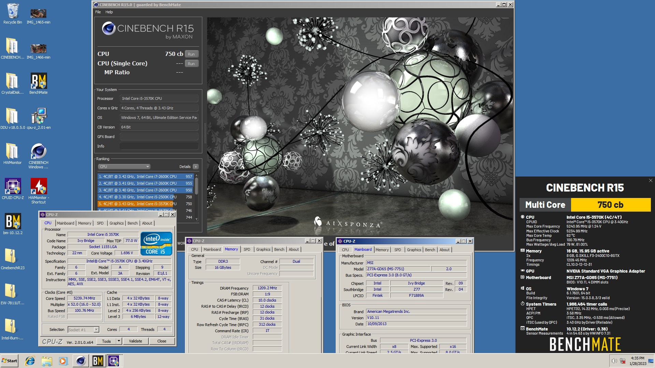Screen dimensions: 655x368
Task: Open SPD tab in middle CPU-Z window
Action: (x=247, y=249)
